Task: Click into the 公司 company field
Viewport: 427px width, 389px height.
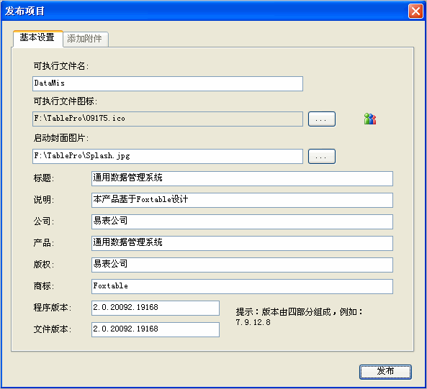Action: [242, 221]
